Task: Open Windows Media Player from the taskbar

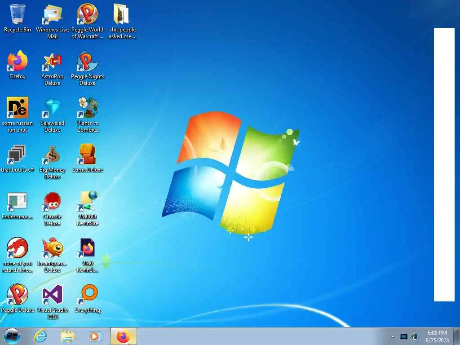Action: (x=95, y=336)
